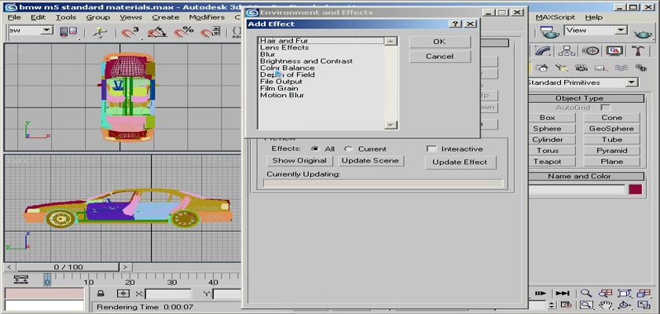The image size is (660, 314).
Task: Click the Quick Render teapot icon
Action: click(643, 33)
